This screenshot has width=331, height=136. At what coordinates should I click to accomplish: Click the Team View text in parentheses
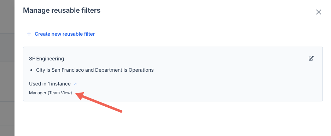point(60,93)
